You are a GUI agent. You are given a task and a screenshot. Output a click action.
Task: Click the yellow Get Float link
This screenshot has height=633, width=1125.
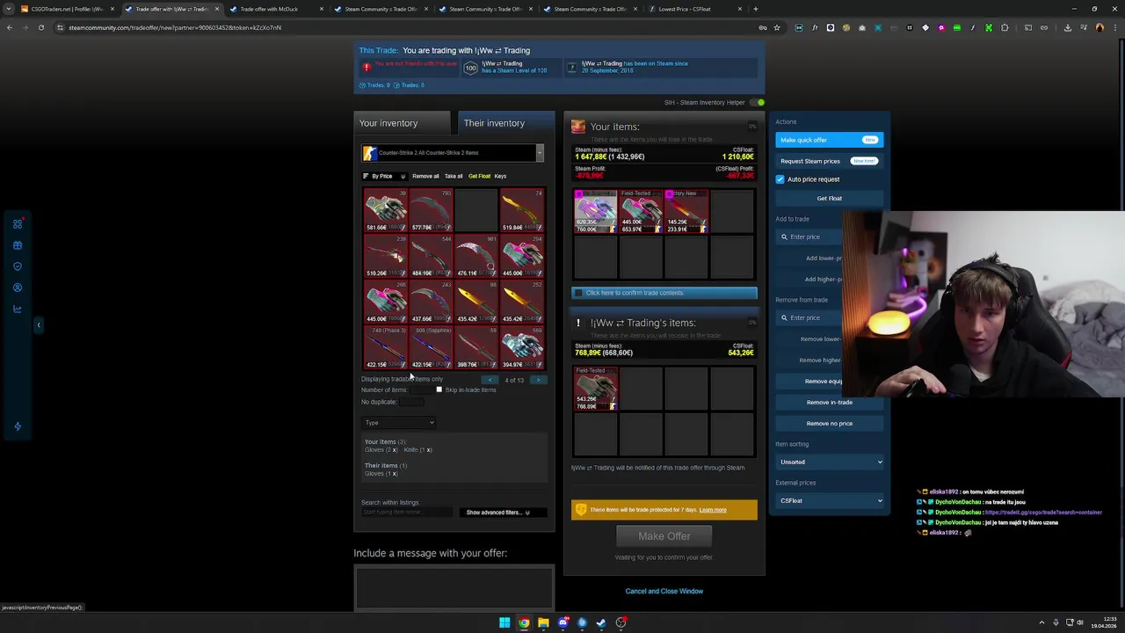[479, 176]
